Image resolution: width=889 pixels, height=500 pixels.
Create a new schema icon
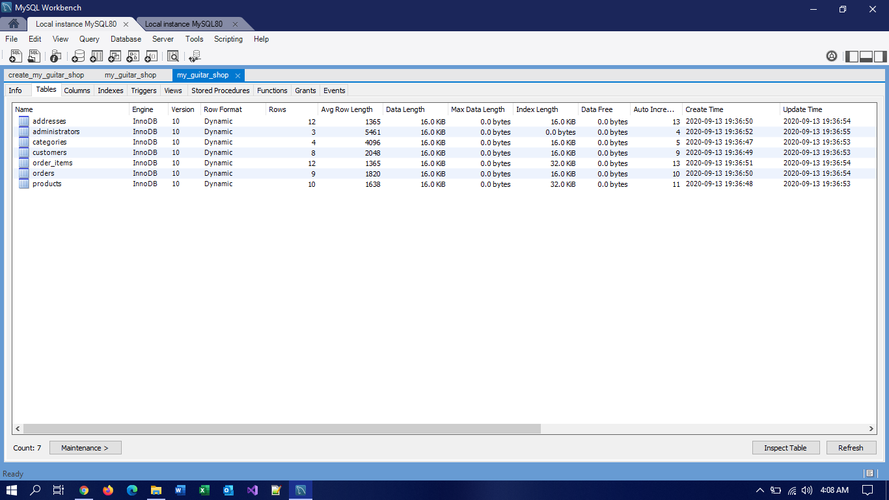78,56
